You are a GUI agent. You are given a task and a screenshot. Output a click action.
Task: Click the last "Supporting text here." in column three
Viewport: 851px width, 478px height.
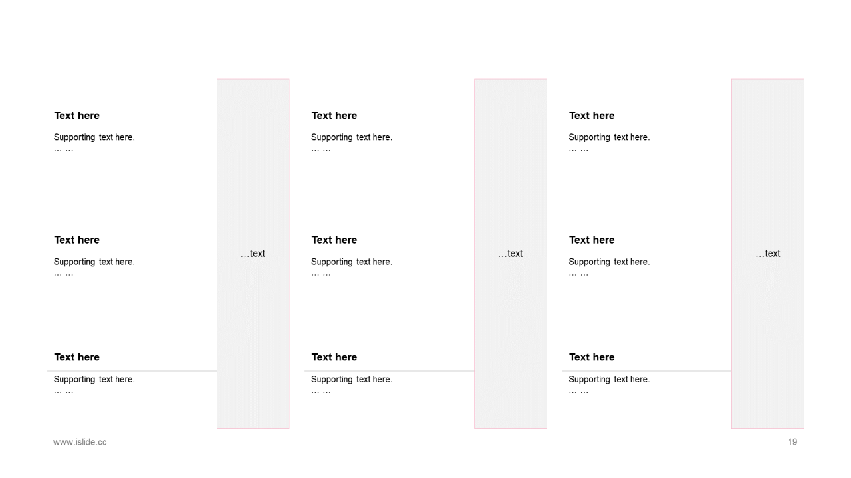[x=609, y=380]
